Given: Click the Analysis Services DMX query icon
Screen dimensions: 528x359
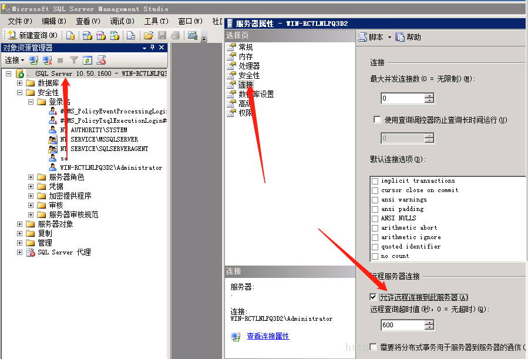Looking at the screenshot, I should 100,35.
